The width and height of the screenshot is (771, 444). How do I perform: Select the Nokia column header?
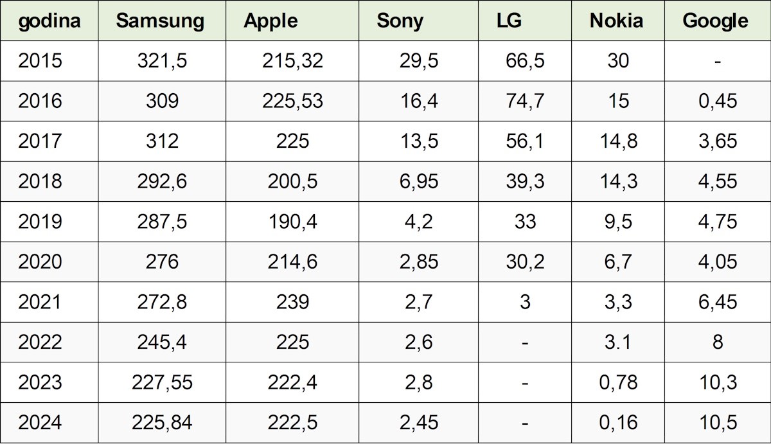pyautogui.click(x=616, y=21)
